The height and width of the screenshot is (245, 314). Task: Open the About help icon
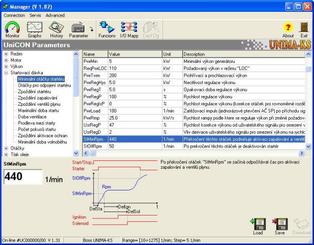(x=288, y=30)
